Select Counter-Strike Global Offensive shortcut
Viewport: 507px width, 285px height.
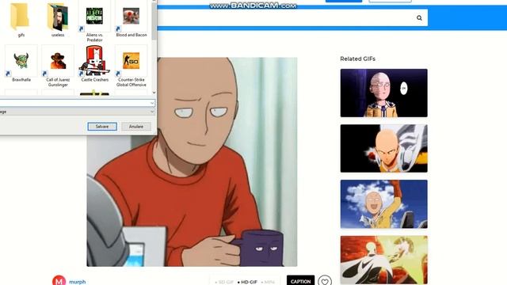click(132, 66)
